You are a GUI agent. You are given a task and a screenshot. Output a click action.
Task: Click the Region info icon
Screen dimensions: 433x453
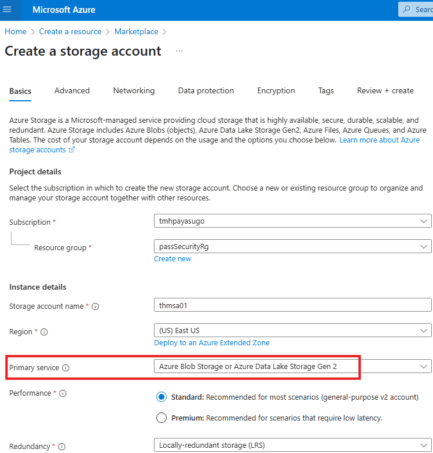point(44,332)
